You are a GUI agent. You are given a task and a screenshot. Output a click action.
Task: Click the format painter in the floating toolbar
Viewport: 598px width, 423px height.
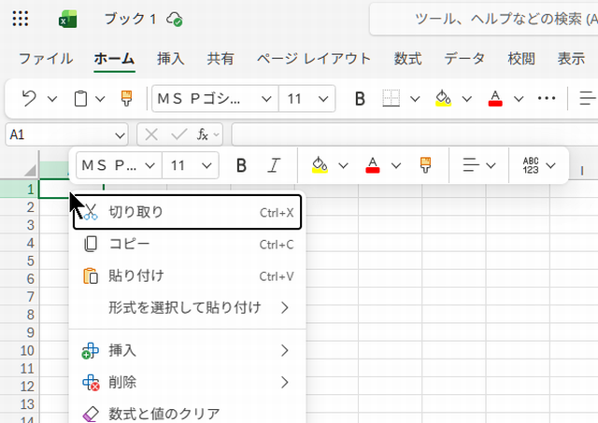coord(425,165)
